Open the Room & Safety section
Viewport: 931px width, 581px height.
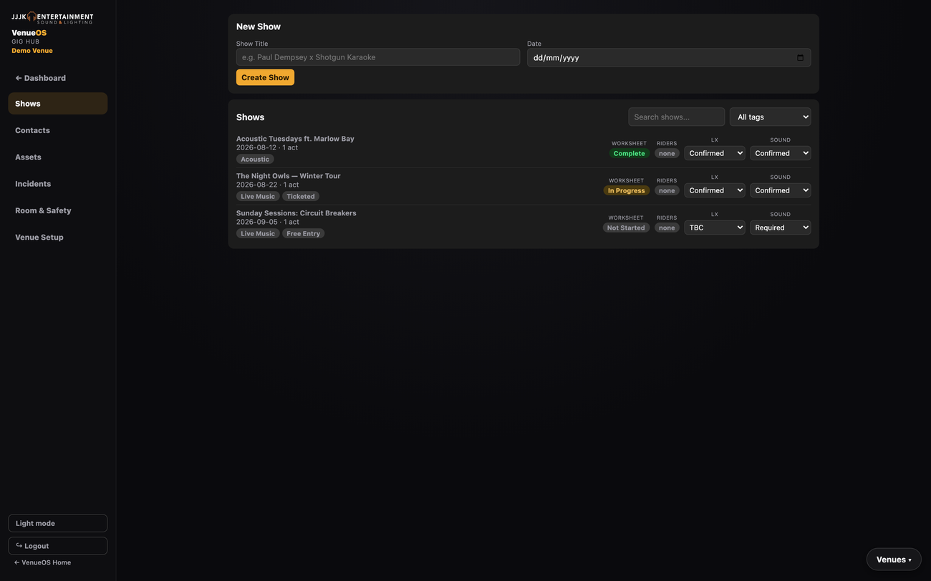[x=58, y=210]
